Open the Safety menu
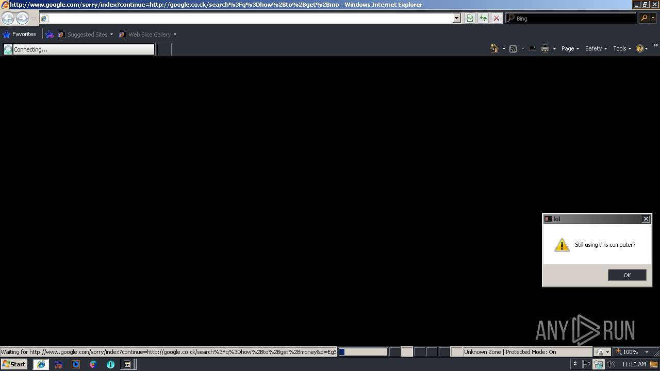The image size is (660, 371). pos(596,48)
